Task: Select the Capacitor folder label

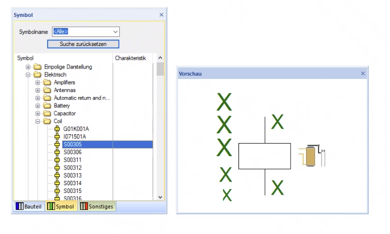Action: click(x=65, y=113)
